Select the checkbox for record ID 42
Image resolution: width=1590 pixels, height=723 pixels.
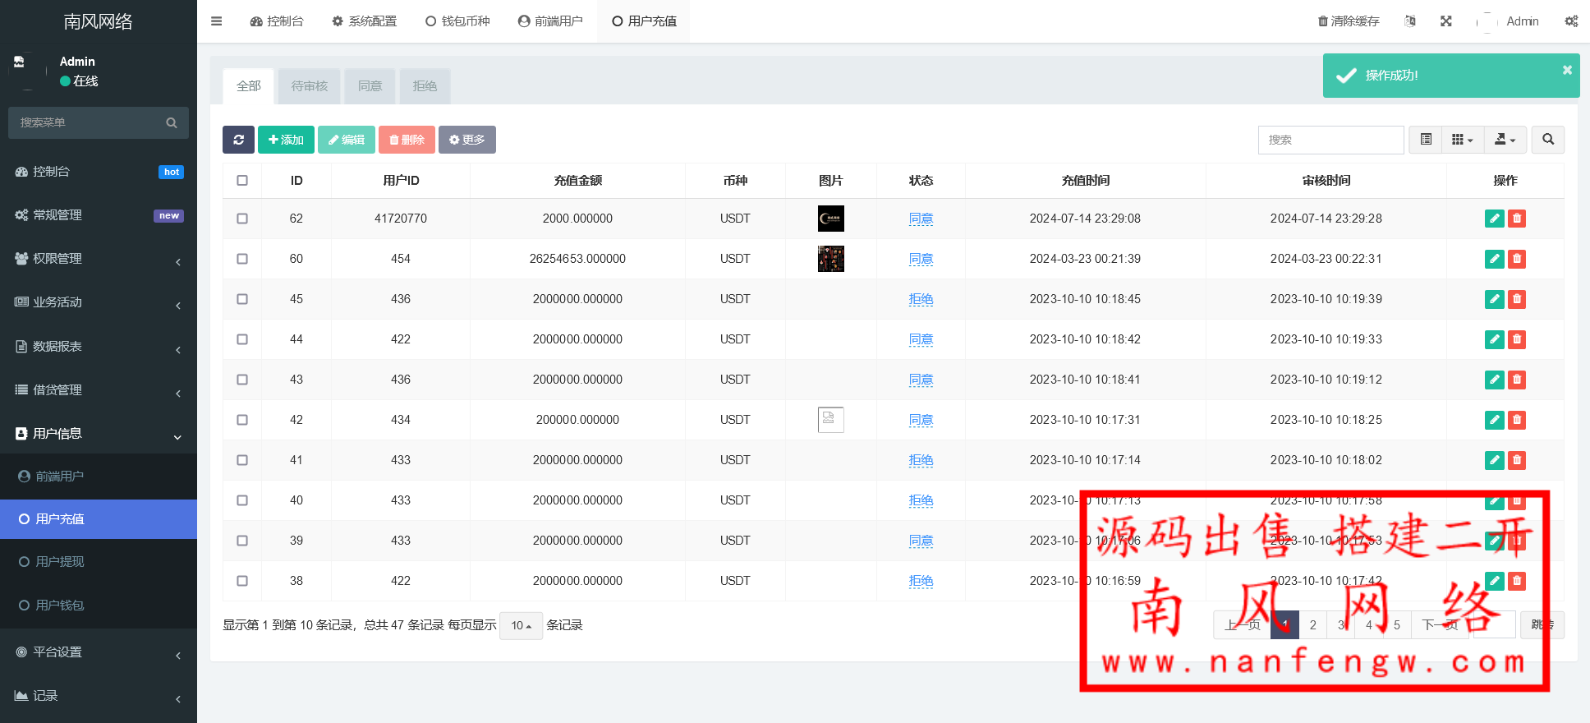[x=242, y=420]
